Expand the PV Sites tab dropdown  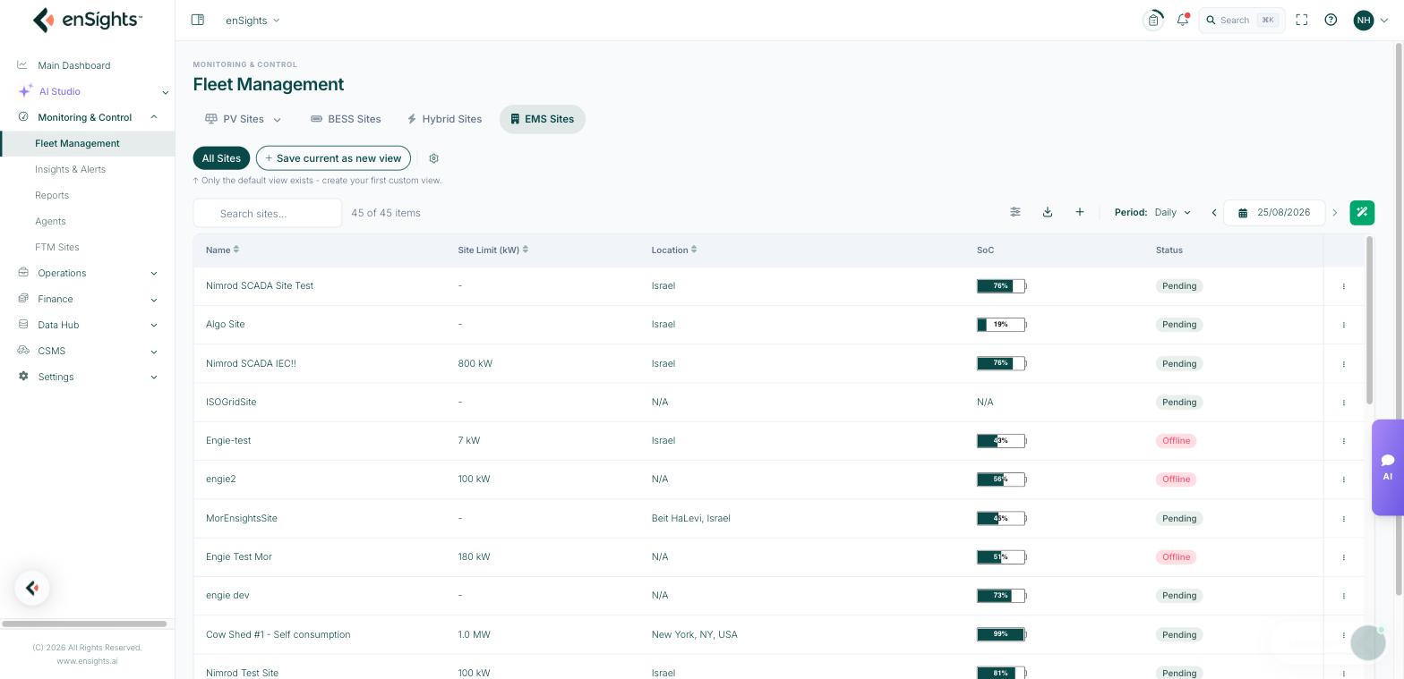pos(278,120)
